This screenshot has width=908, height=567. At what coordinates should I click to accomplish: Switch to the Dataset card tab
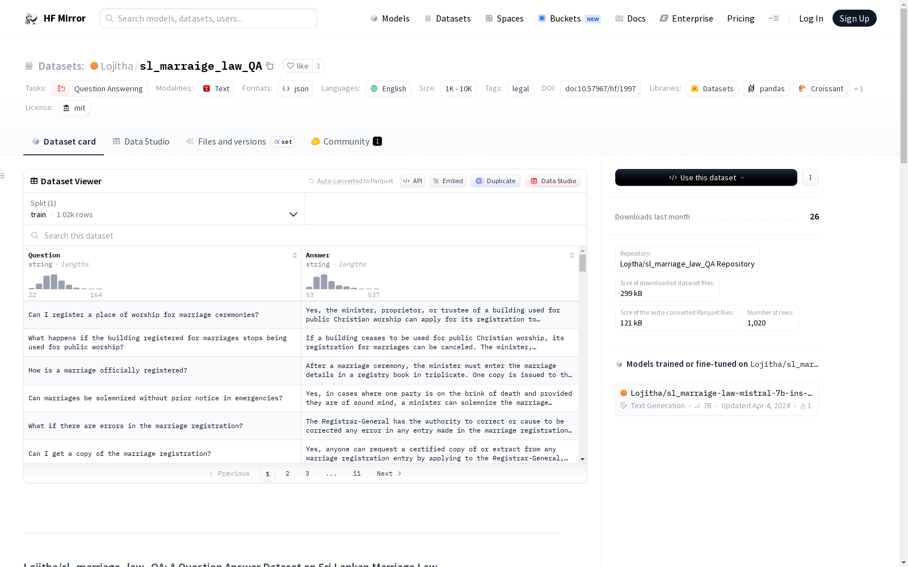64,142
